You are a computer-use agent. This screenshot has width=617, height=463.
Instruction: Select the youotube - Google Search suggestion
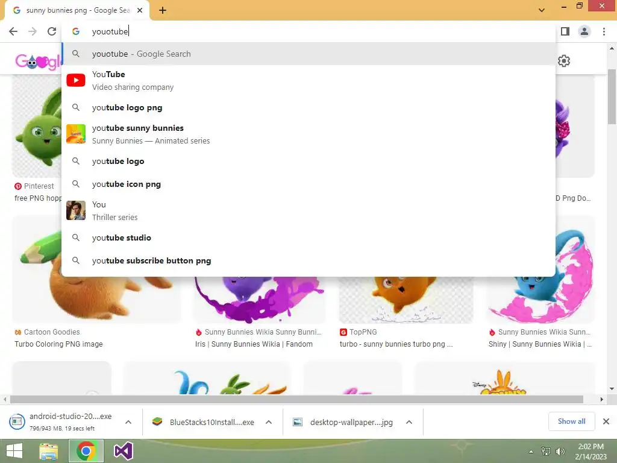(308, 54)
